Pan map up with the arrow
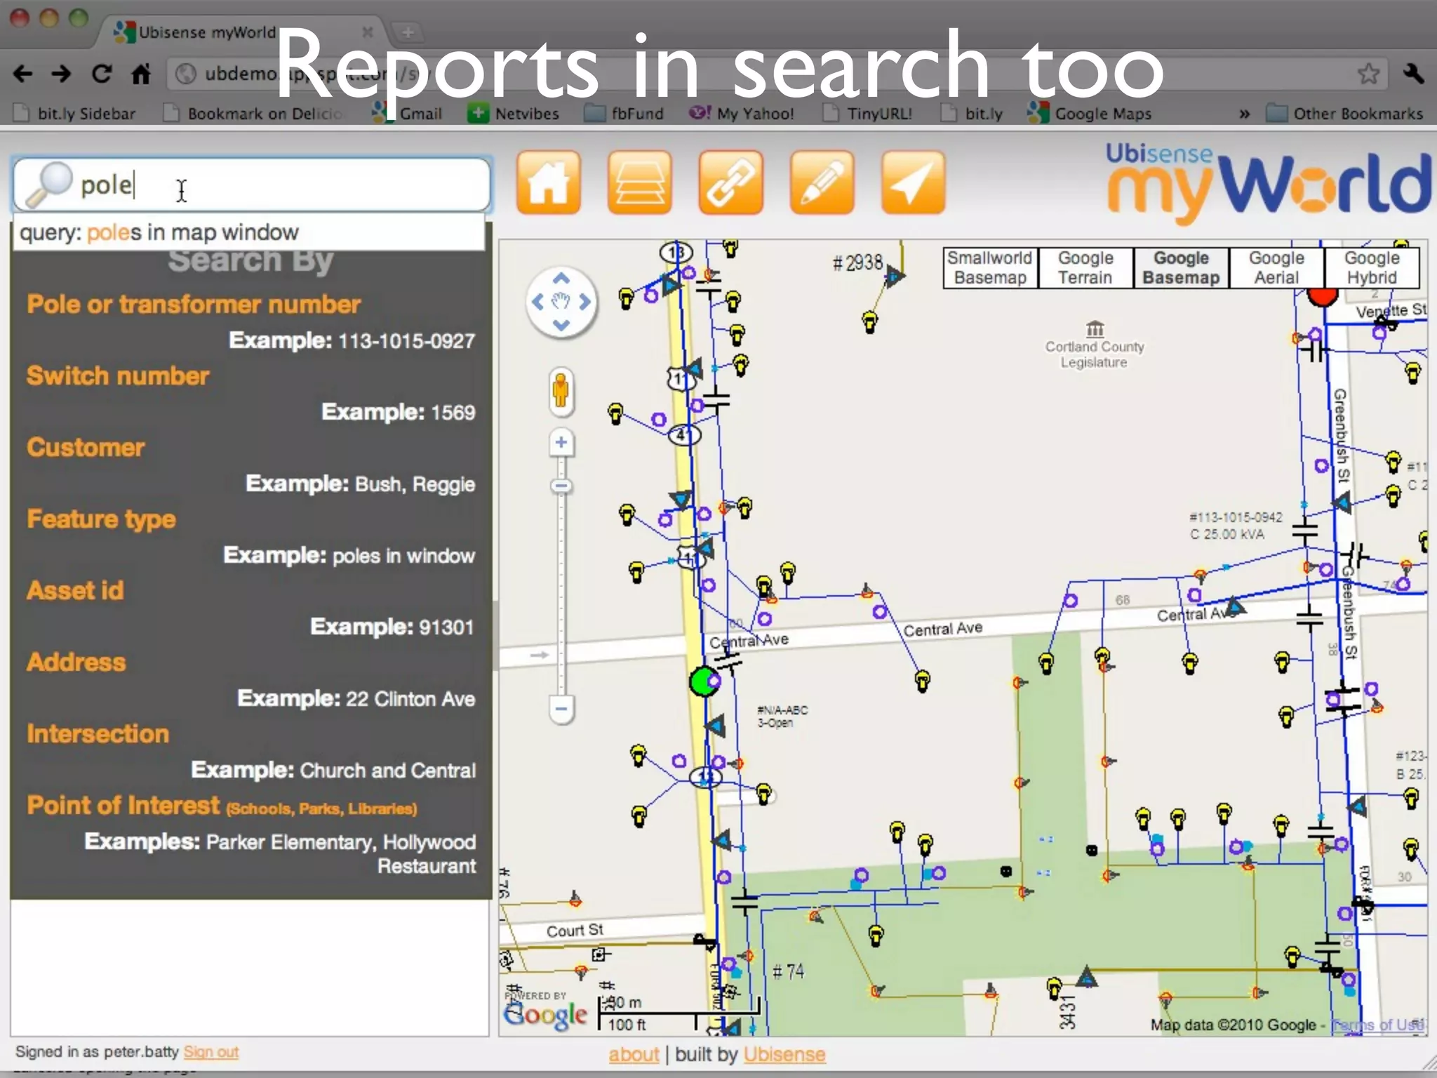Image resolution: width=1437 pixels, height=1078 pixels. pos(561,279)
